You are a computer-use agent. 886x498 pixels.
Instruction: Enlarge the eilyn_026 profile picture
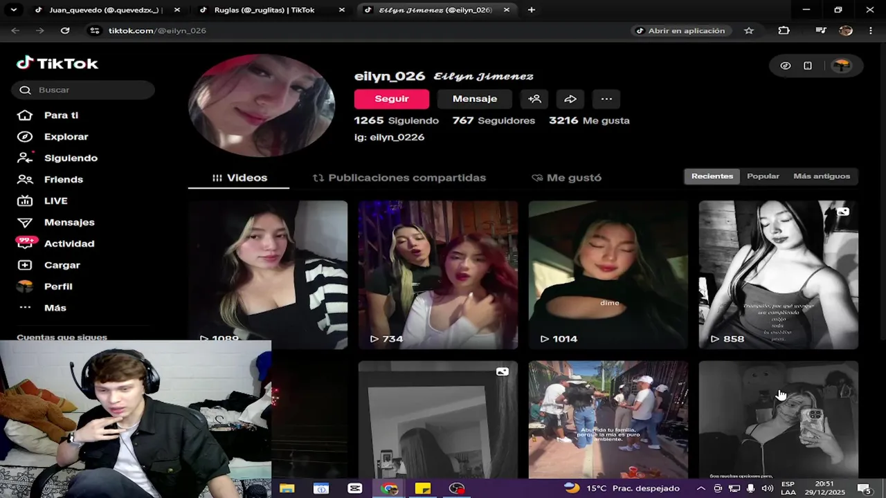coord(262,105)
